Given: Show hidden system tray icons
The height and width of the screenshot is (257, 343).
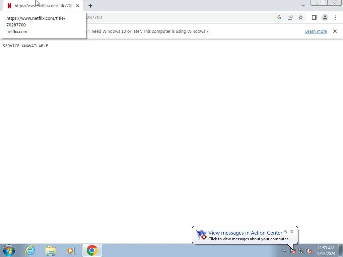Looking at the screenshot, I should [285, 251].
